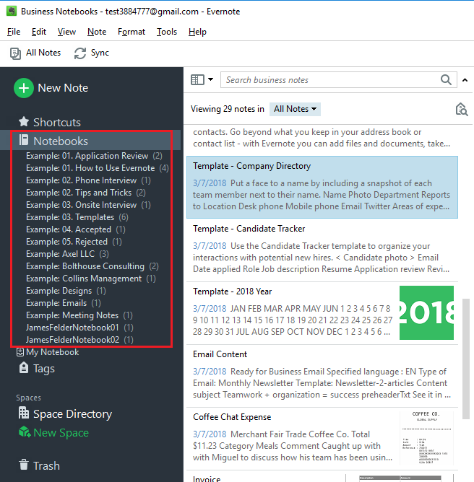Open Space Directory in sidebar
The image size is (474, 482).
72,413
